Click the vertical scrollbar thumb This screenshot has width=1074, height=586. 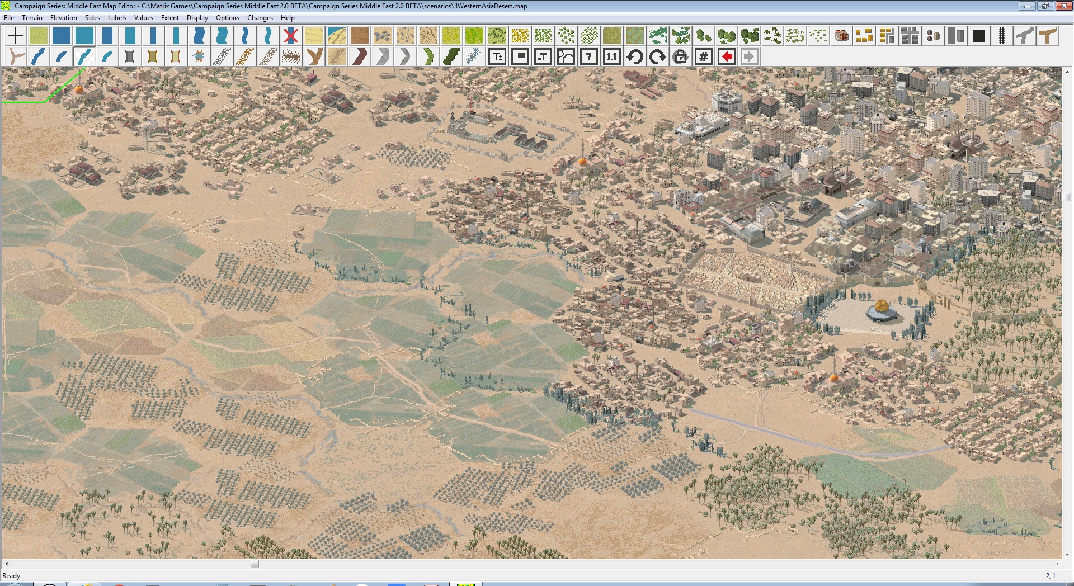tap(1067, 197)
